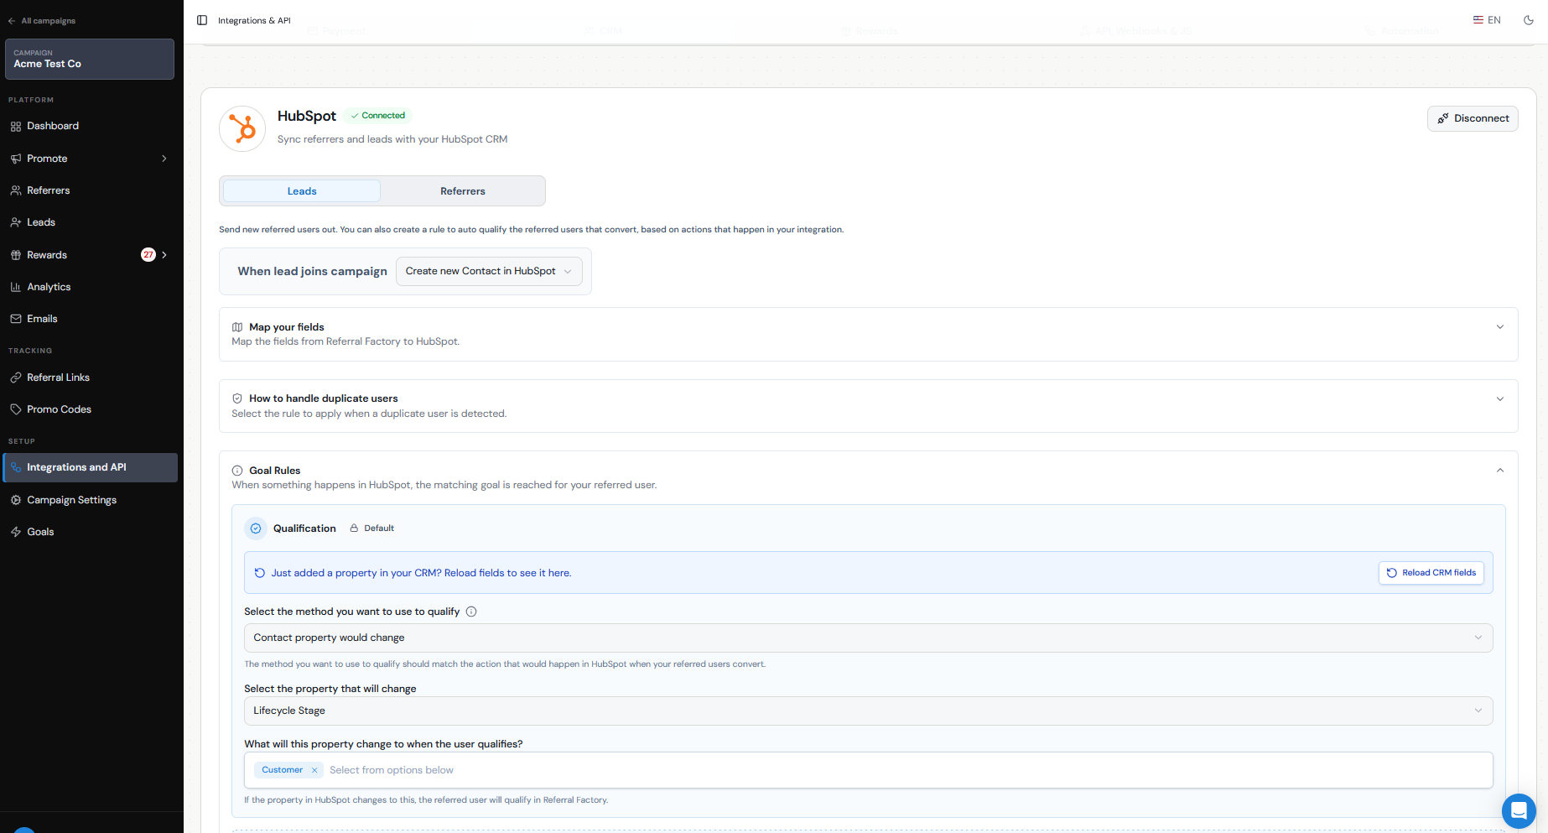Click the Goals lightning icon
Image resolution: width=1548 pixels, height=833 pixels.
[16, 532]
